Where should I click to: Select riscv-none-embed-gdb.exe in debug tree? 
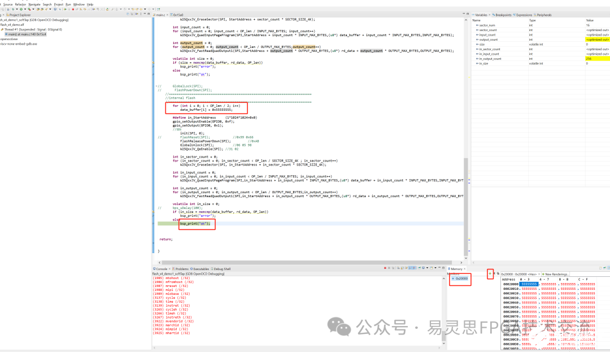19,44
